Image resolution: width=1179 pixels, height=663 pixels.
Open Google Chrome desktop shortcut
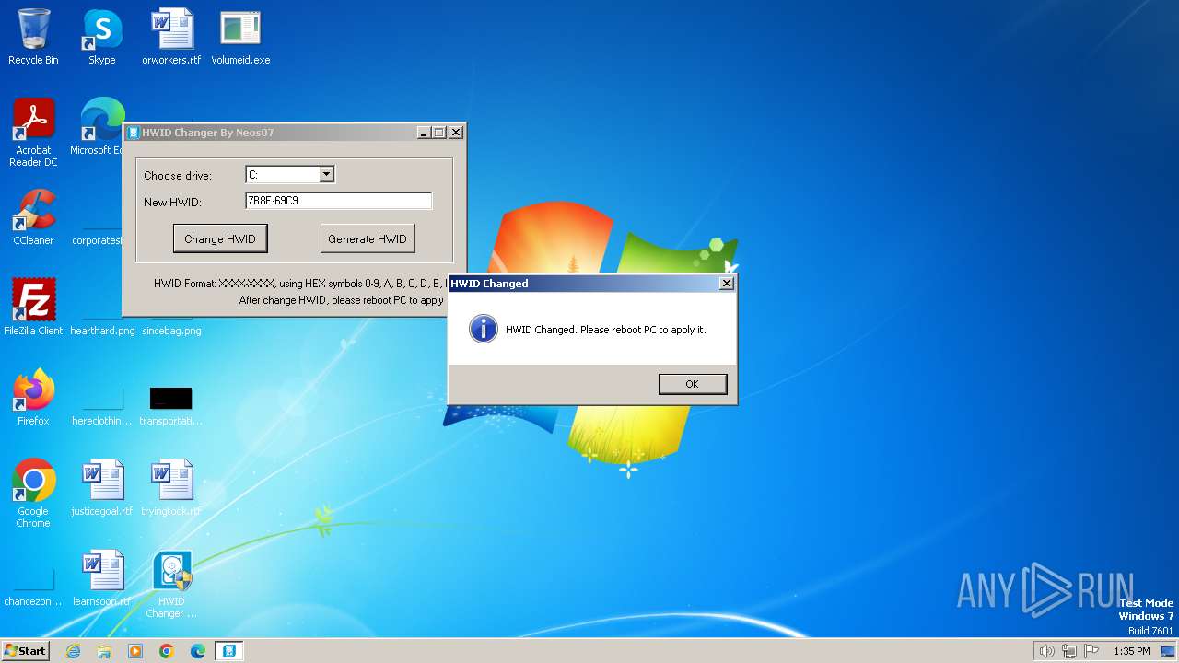33,494
